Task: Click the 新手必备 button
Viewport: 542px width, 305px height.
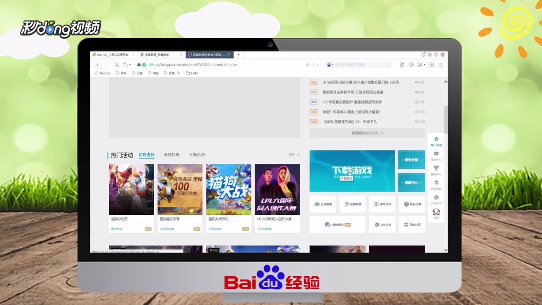Action: [411, 160]
